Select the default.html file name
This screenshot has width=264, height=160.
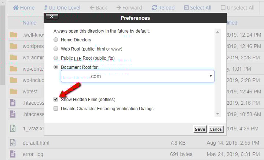[36, 143]
